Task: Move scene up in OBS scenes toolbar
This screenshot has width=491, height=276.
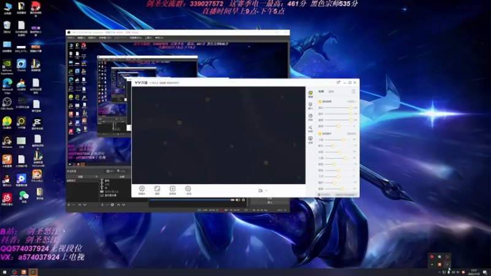Action: click(80, 205)
